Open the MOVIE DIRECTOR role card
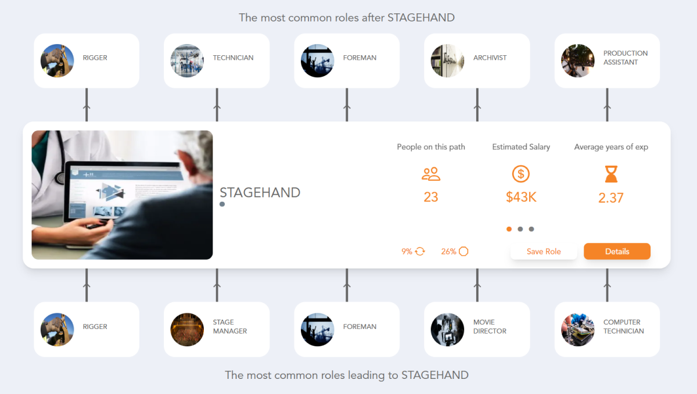Screen dimensions: 697x394 [476, 329]
